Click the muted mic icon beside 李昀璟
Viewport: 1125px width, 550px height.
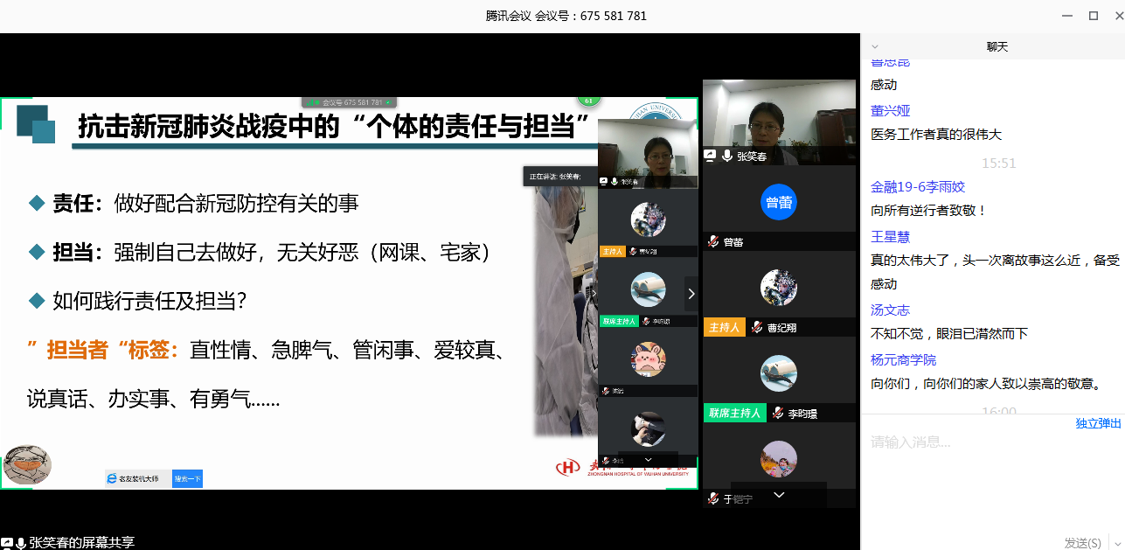coord(778,413)
